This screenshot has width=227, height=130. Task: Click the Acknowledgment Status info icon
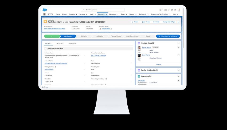tap(106, 79)
